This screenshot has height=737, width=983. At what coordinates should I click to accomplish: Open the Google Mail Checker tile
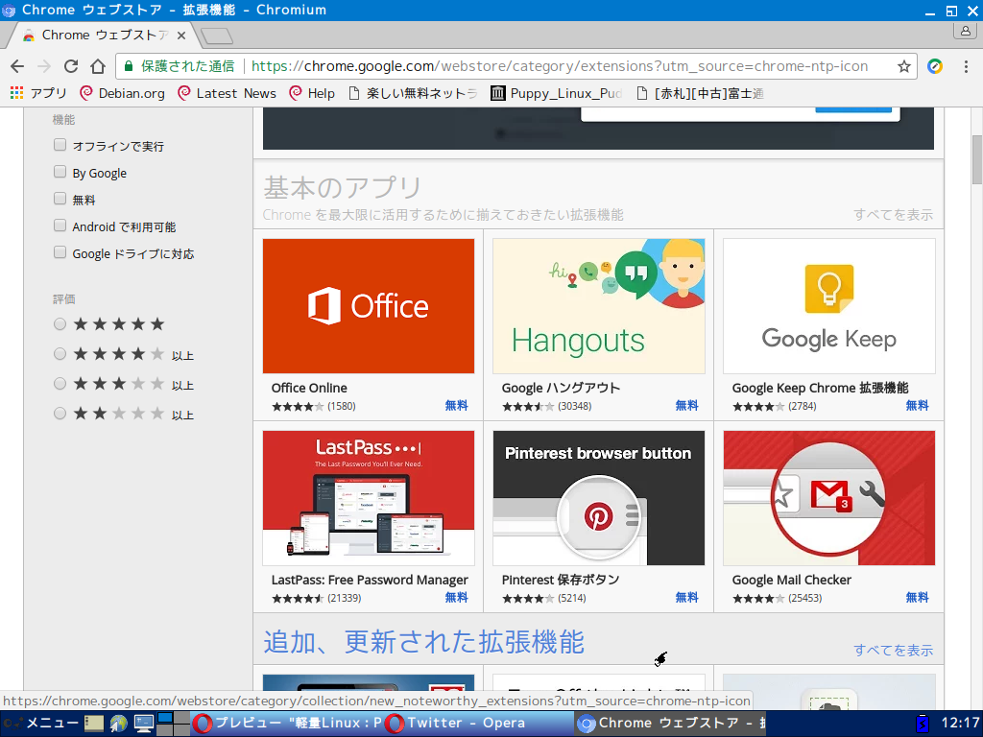click(x=828, y=498)
